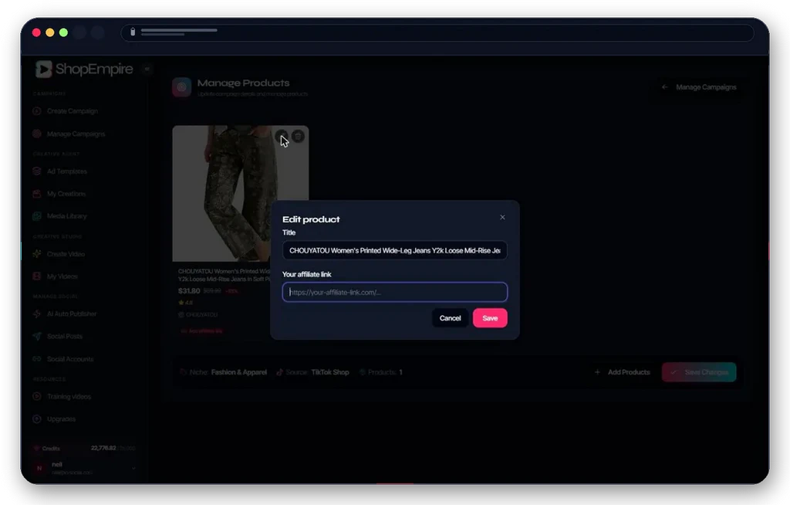Click Add Products button

(x=623, y=372)
